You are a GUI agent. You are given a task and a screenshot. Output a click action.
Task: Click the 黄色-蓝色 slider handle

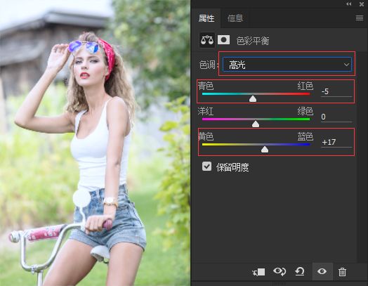tap(265, 150)
